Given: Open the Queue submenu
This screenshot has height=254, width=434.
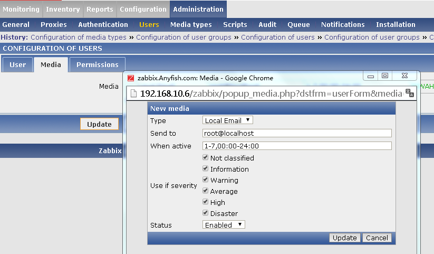Looking at the screenshot, I should (x=298, y=25).
